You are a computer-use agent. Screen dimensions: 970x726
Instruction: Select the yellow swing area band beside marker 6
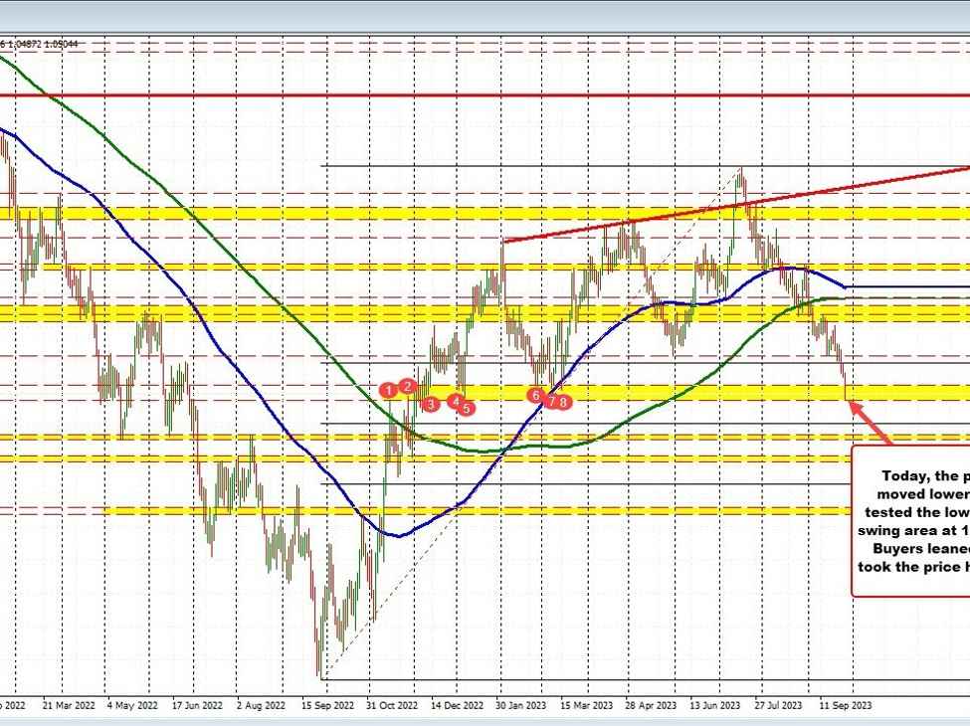[696, 392]
